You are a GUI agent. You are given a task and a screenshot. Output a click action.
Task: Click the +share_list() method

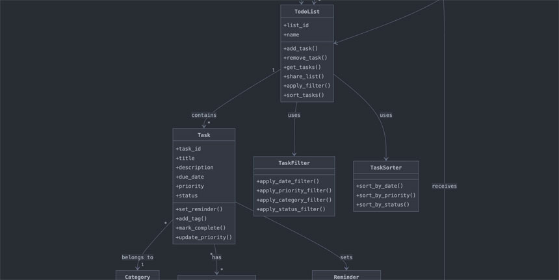[304, 76]
